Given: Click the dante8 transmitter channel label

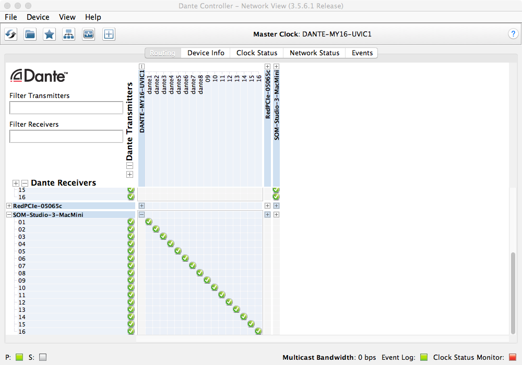Looking at the screenshot, I should point(200,84).
